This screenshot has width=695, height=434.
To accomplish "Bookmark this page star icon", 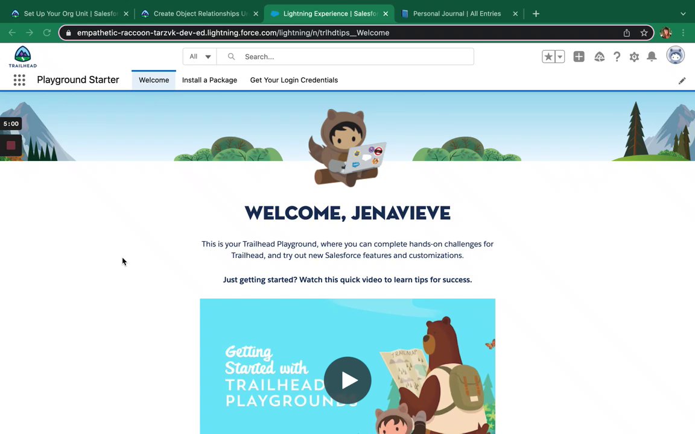I will pos(644,33).
